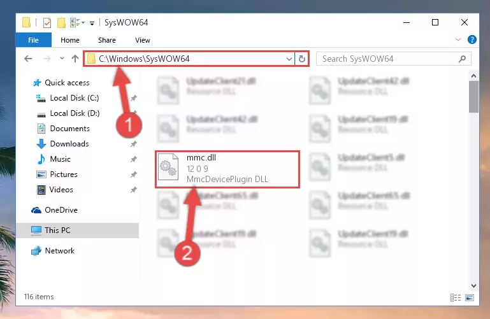Click the Downloads arrow sidebar icon
Viewport: 490px width, 319px height.
[41, 144]
